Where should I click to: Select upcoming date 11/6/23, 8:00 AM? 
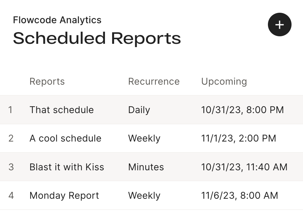[x=239, y=196]
